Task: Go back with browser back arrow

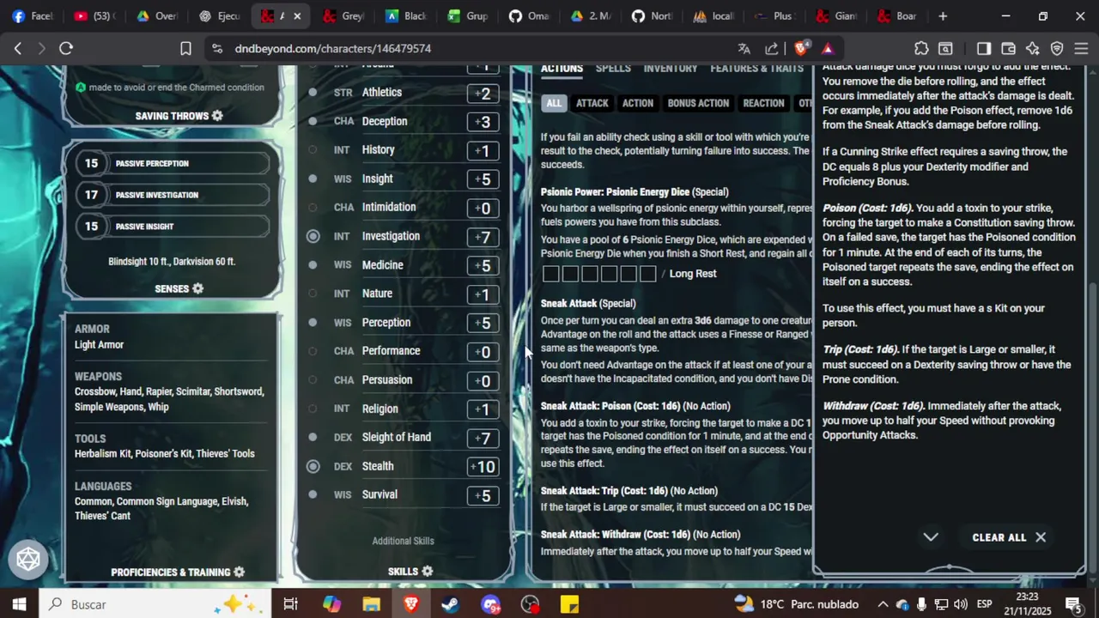Action: click(17, 48)
